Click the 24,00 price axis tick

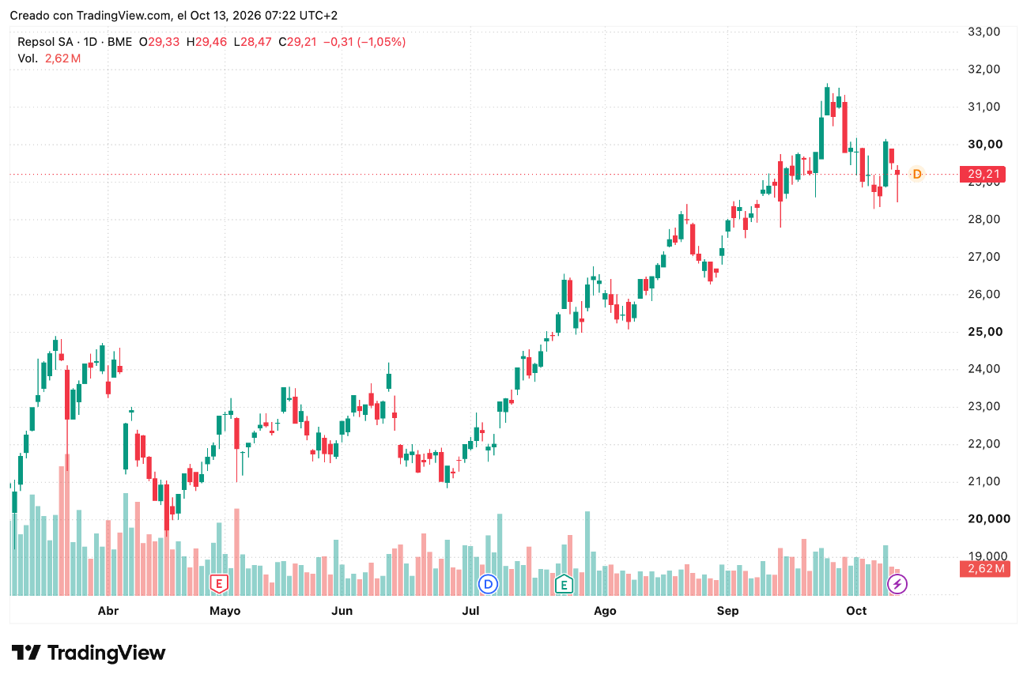pos(984,369)
